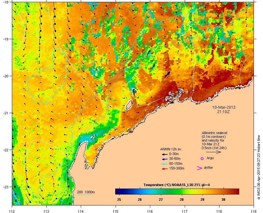Click the 'drifter' legend label

coord(208,168)
